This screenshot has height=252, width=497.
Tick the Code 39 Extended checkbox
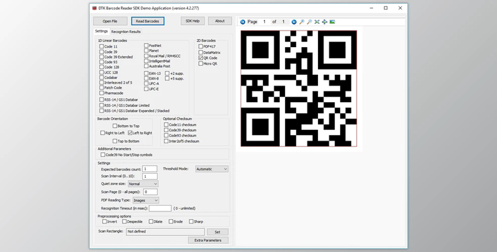coord(101,57)
